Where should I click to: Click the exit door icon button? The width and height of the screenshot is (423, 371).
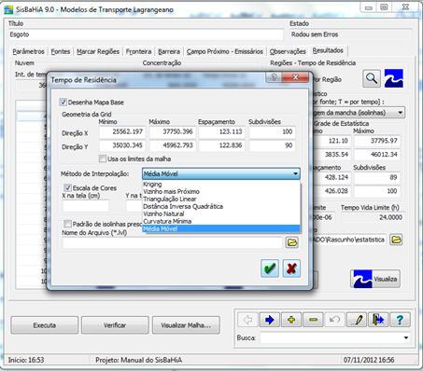(x=378, y=320)
